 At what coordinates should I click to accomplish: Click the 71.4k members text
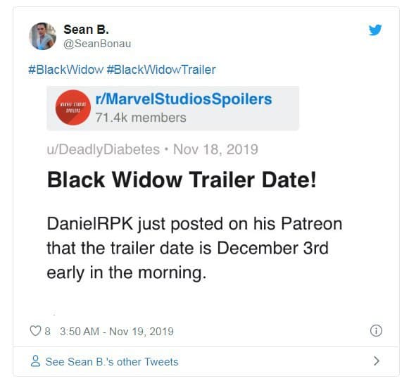coord(141,118)
